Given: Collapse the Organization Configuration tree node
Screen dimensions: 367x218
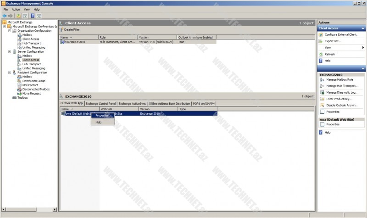Looking at the screenshot, I should click(x=10, y=31).
